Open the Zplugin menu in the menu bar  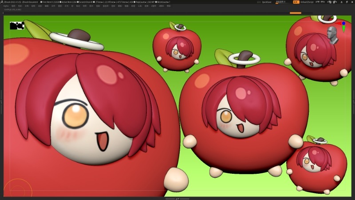point(154,6)
